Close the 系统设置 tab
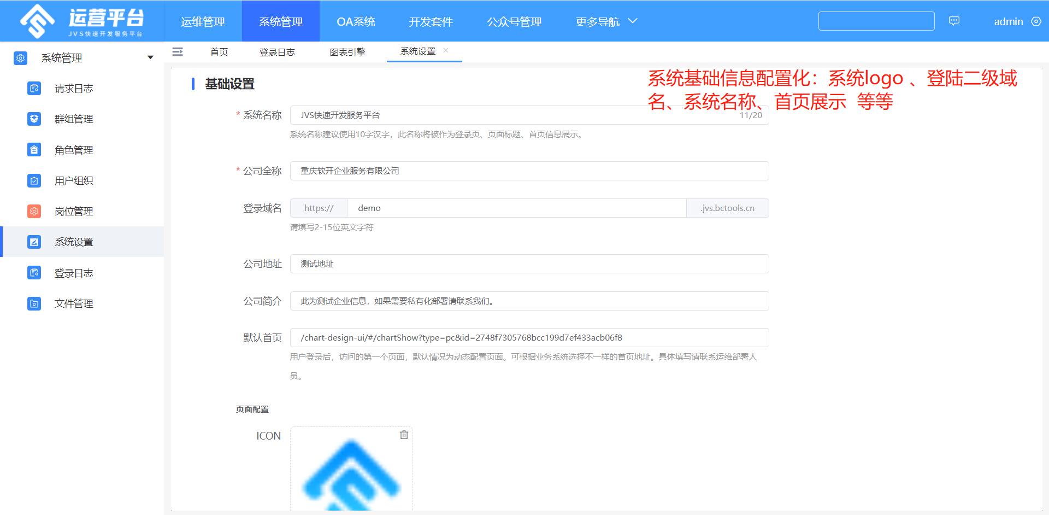This screenshot has height=515, width=1049. point(446,50)
